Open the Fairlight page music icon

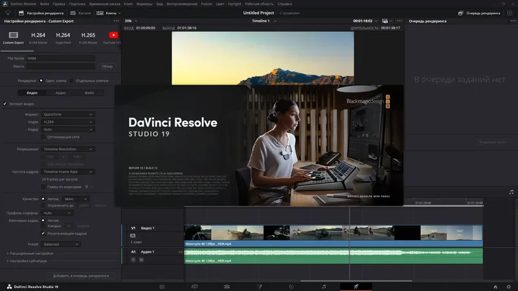pos(324,286)
